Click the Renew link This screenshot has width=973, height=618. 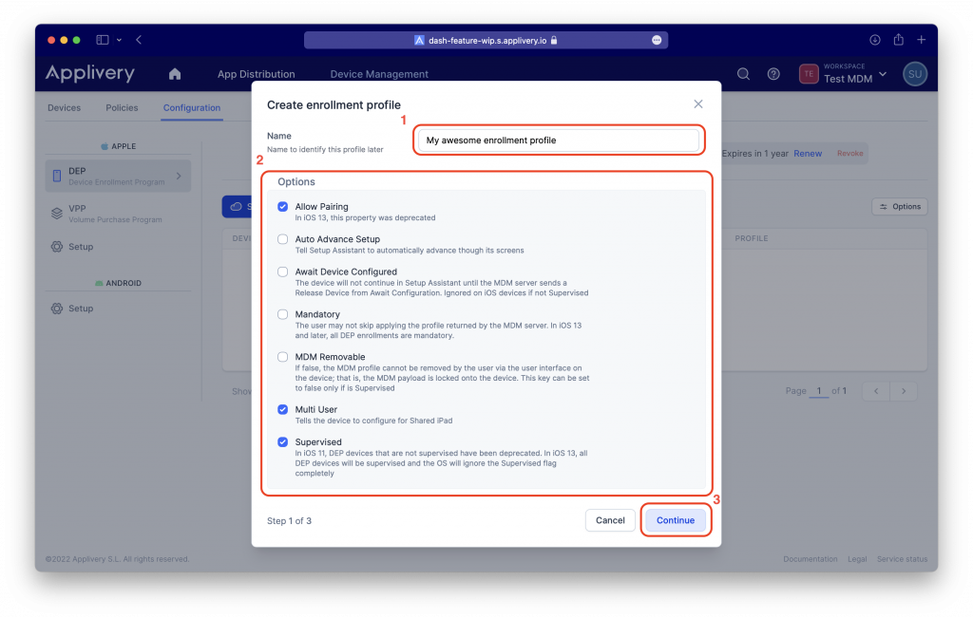(808, 153)
